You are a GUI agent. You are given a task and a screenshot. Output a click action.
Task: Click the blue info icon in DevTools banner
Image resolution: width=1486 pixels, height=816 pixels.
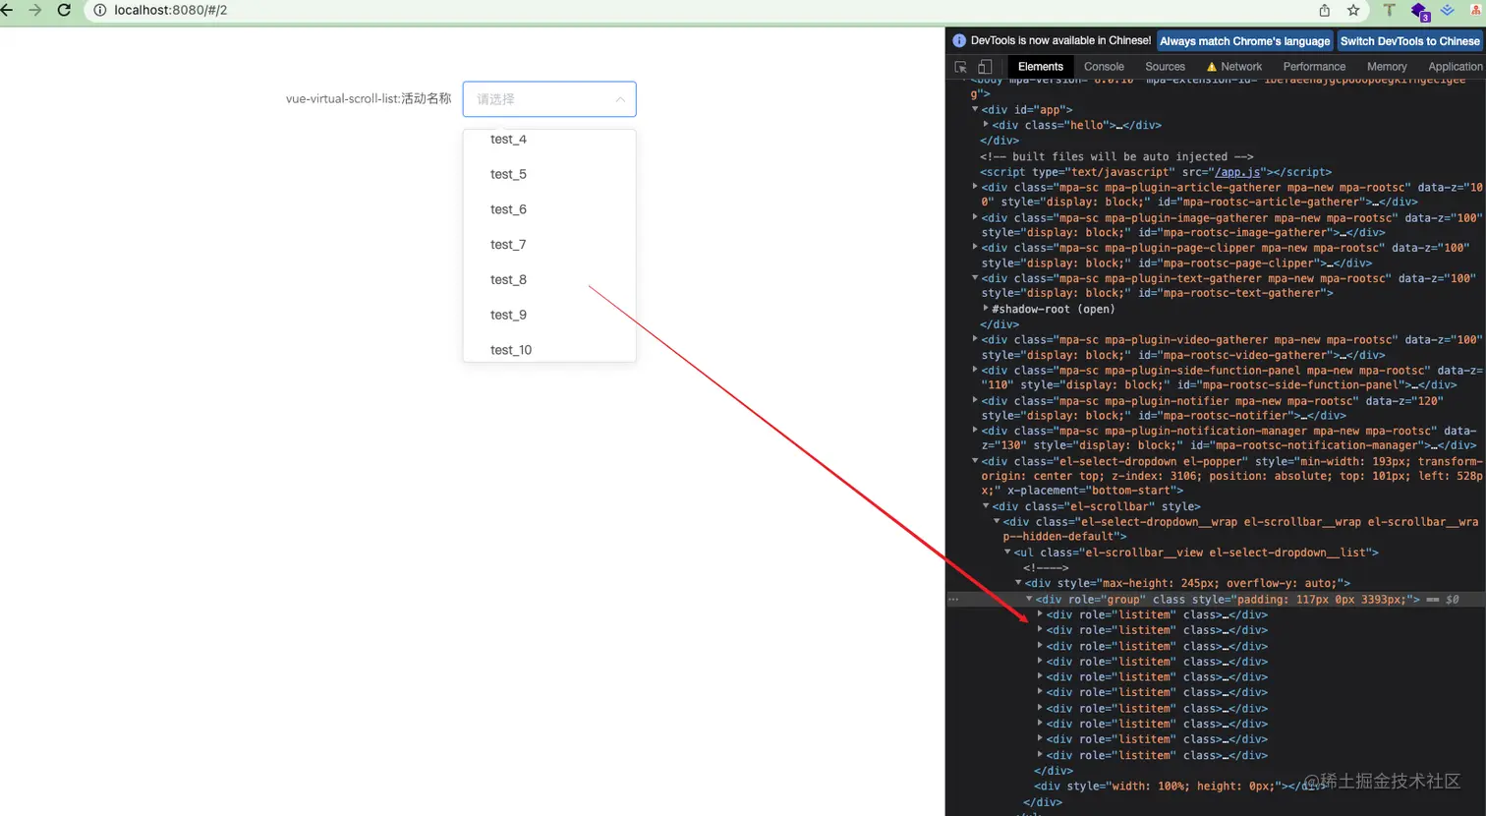pos(959,40)
